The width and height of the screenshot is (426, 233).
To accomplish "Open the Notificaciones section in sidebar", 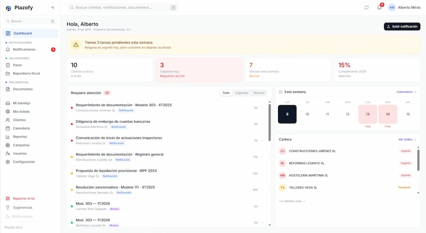I will (x=23, y=49).
